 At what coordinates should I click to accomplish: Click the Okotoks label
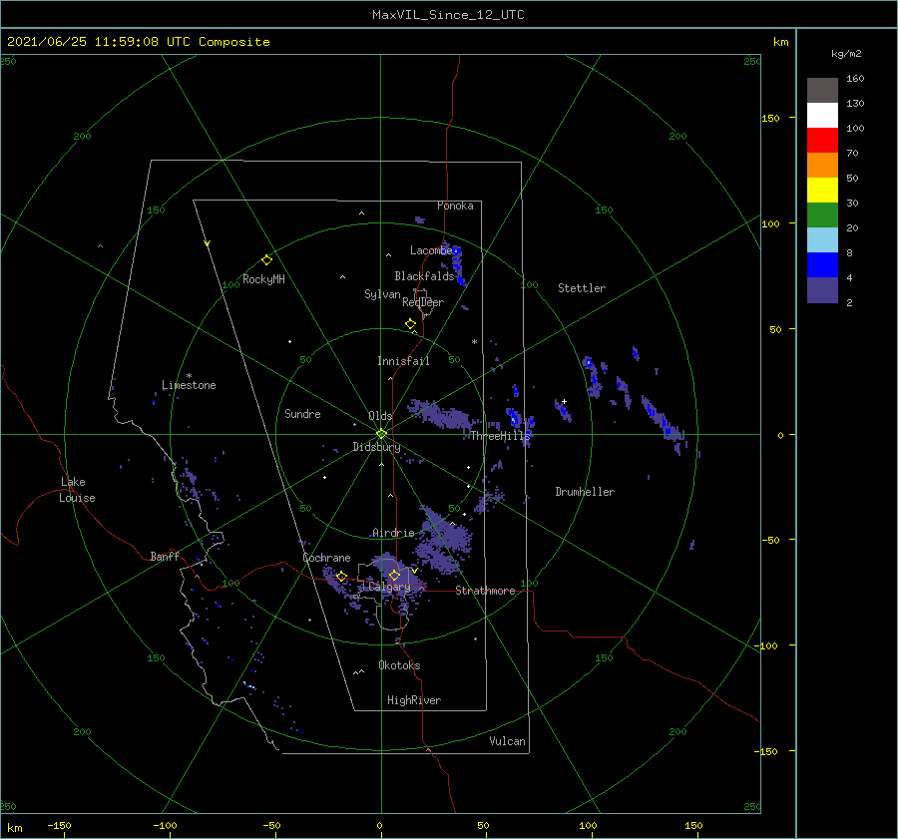click(x=399, y=665)
